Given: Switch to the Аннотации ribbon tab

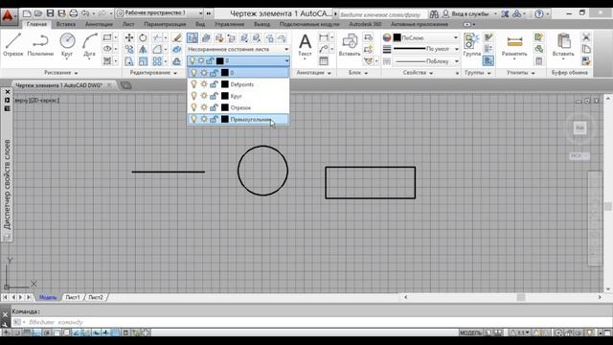Looking at the screenshot, I should coord(99,24).
